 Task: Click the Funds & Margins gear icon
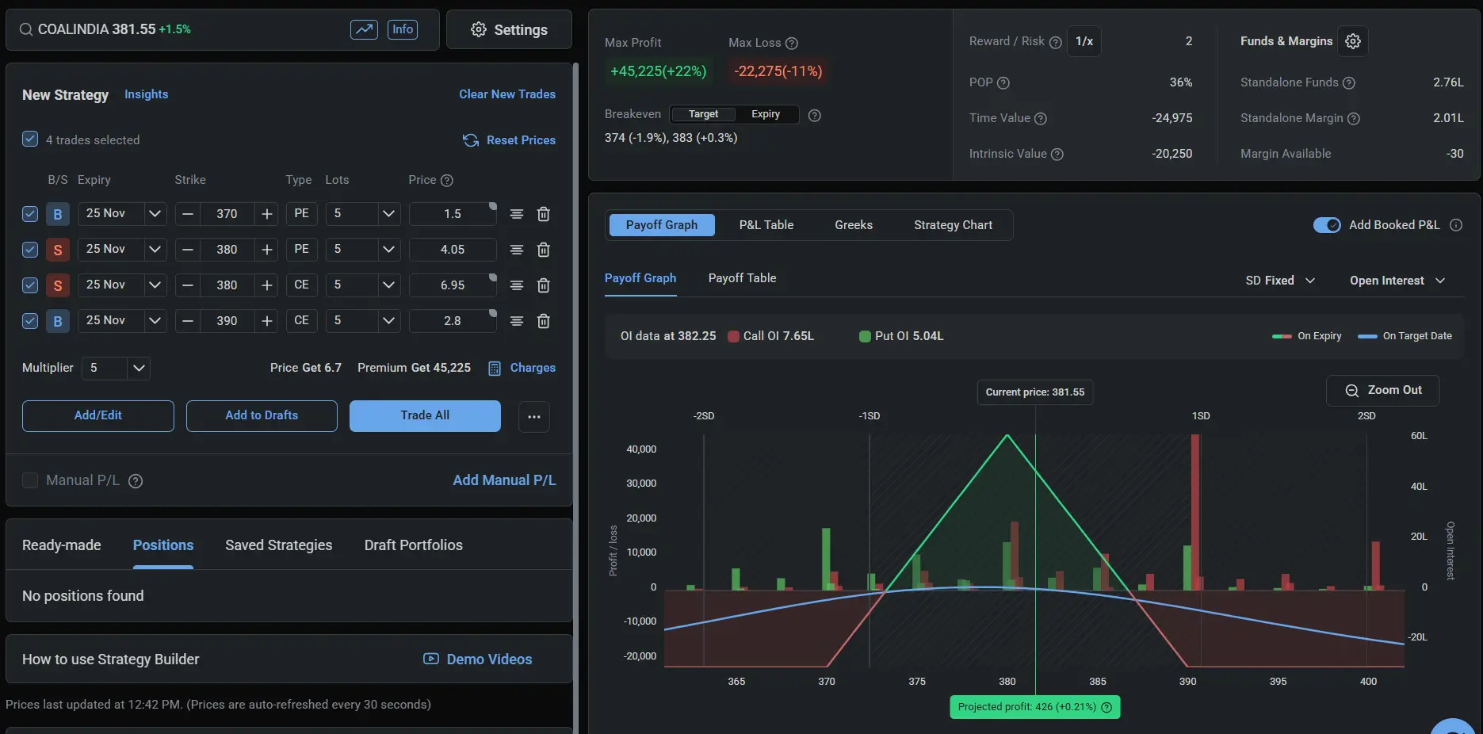click(x=1353, y=41)
